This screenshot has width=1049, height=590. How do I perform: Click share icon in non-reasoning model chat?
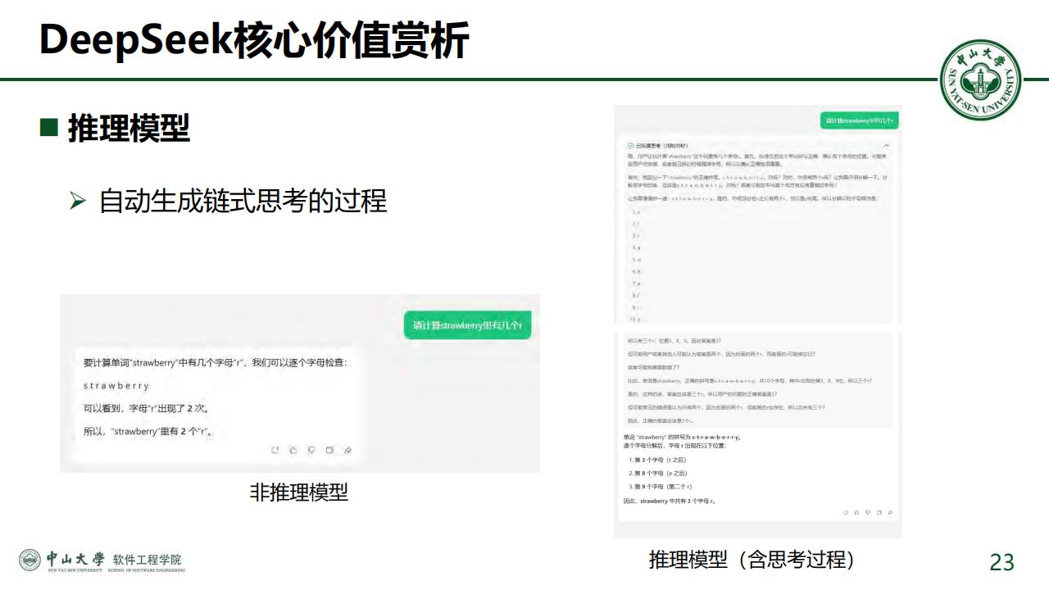(x=347, y=450)
